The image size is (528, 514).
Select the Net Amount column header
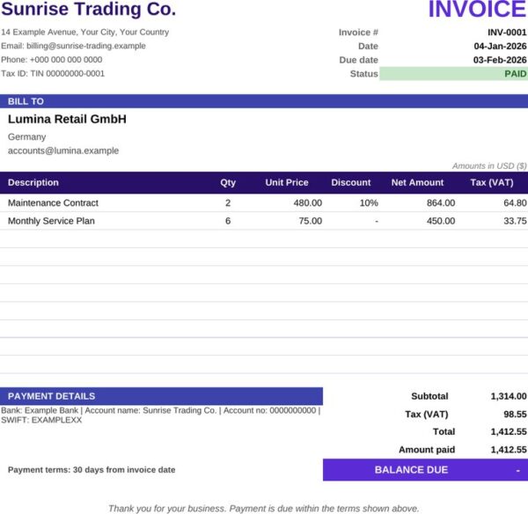(417, 182)
